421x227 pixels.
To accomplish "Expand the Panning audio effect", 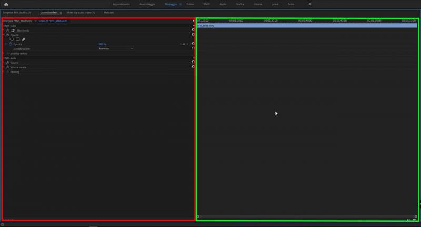I will click(7, 72).
